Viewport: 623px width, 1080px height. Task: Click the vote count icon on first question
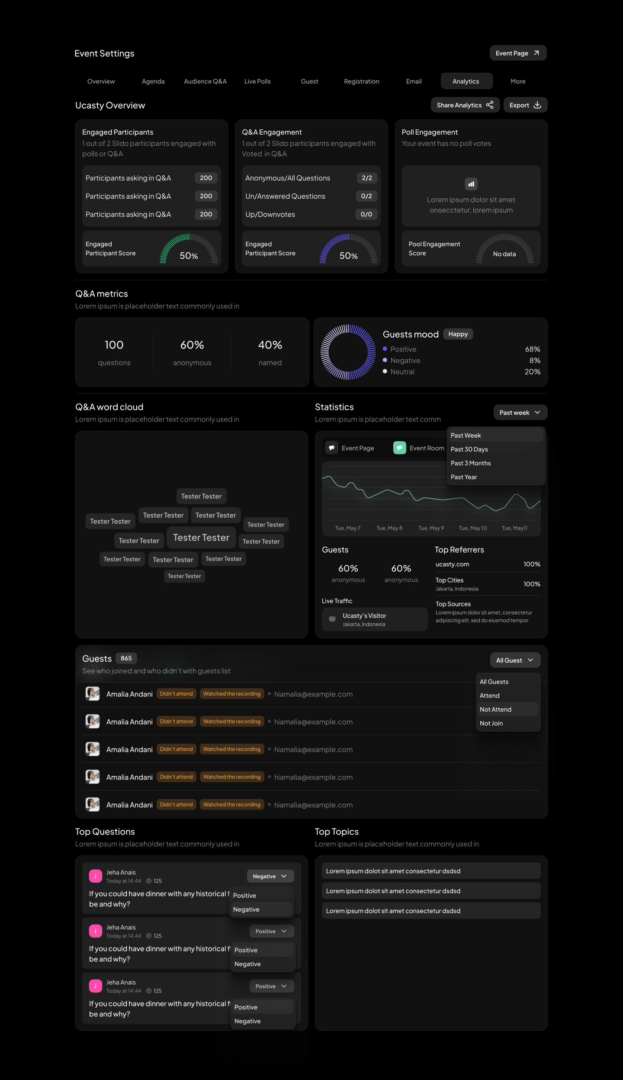[x=149, y=880]
